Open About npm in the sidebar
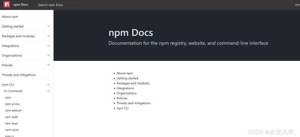The height and width of the screenshot is (137, 300). [10, 16]
